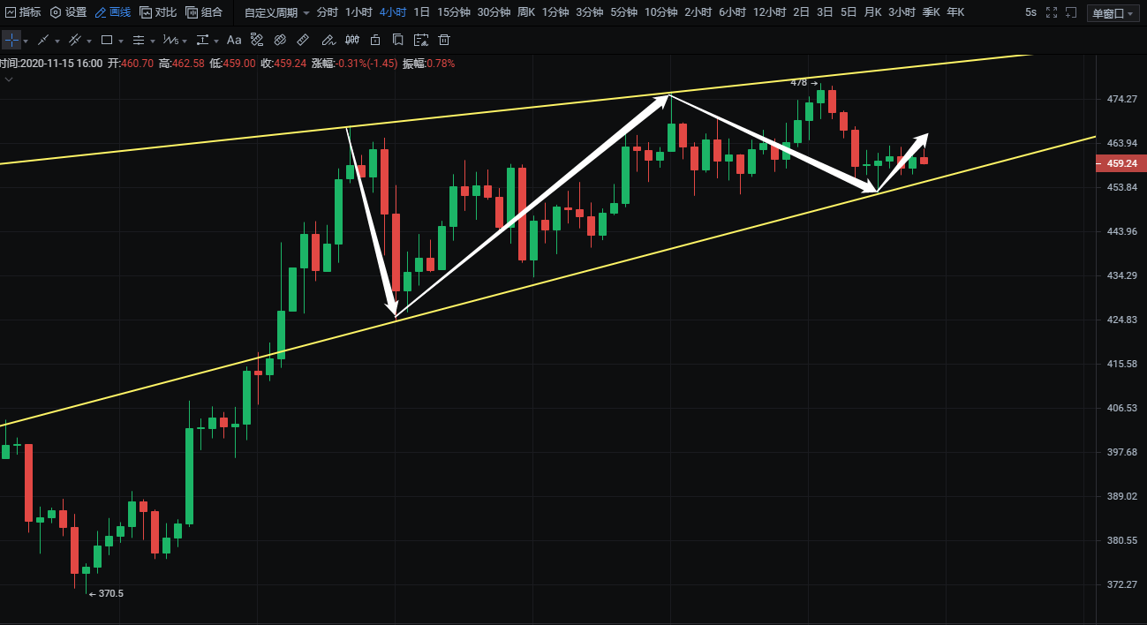Screen dimensions: 1147x625
Task: Select the text annotation Aa tool
Action: click(x=234, y=41)
